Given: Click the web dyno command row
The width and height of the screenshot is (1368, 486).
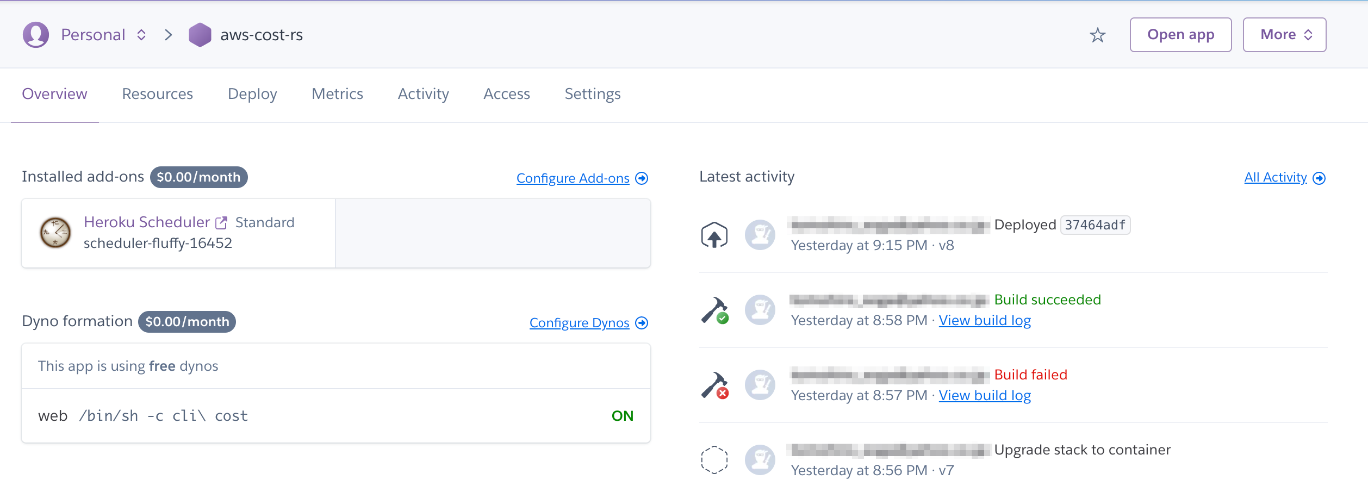Looking at the screenshot, I should 336,416.
